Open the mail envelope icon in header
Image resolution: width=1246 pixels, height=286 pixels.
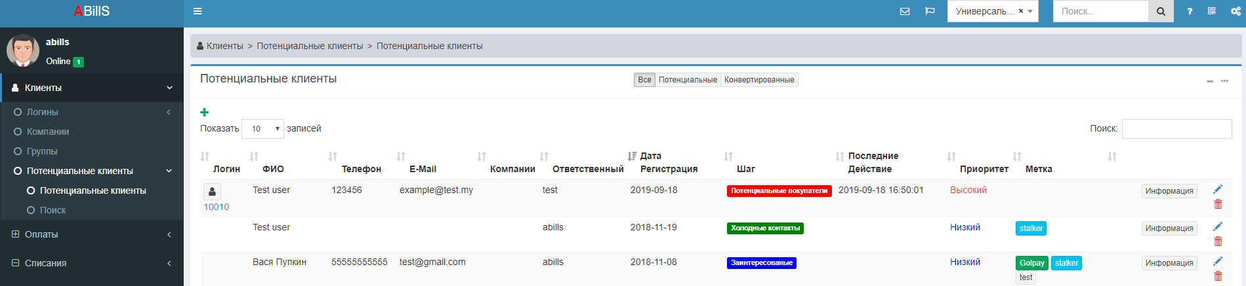pyautogui.click(x=905, y=11)
